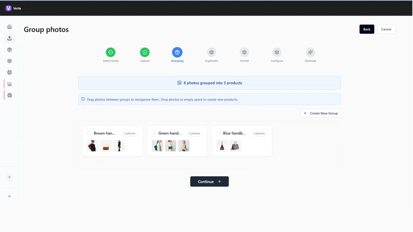Select second photo in Blue handbag group

click(235, 146)
